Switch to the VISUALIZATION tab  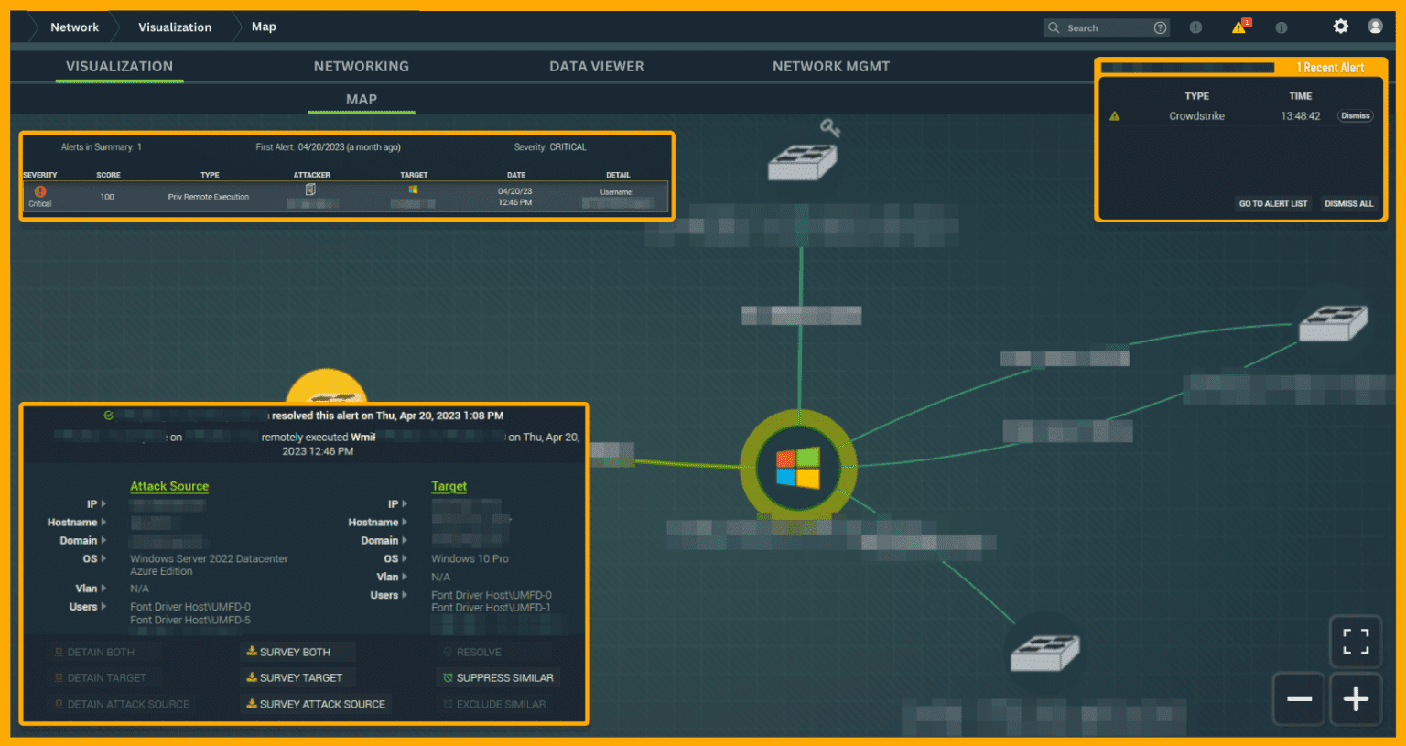(119, 66)
